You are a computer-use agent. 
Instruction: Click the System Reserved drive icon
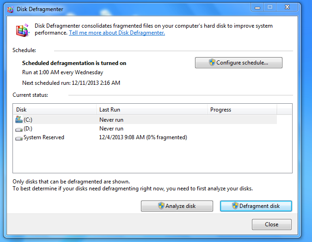click(x=19, y=138)
